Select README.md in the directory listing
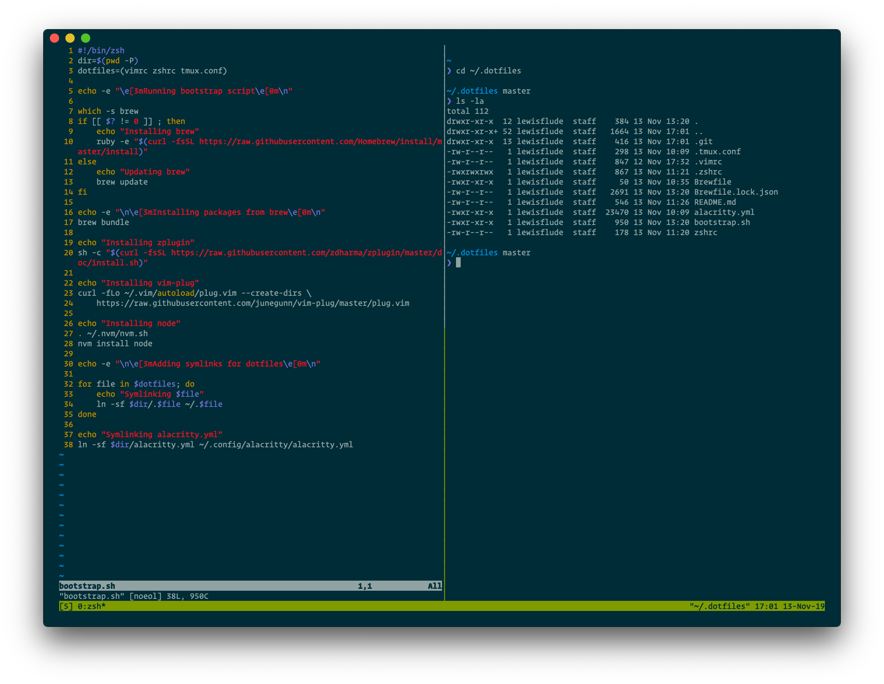The height and width of the screenshot is (684, 884). click(x=715, y=202)
